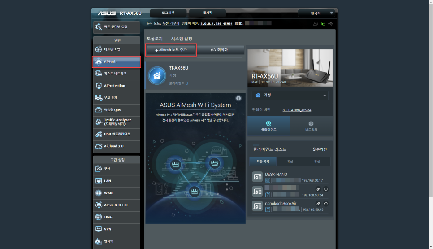Click the green network status icon

(x=323, y=24)
